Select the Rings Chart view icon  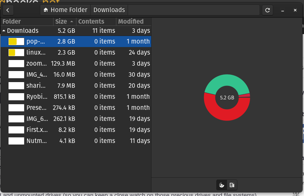[x=222, y=185]
